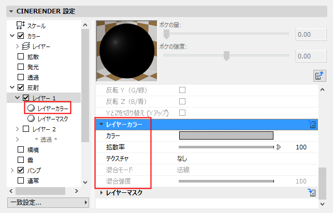
Task: Expand the * 透過 * tree node
Action: pyautogui.click(x=18, y=139)
